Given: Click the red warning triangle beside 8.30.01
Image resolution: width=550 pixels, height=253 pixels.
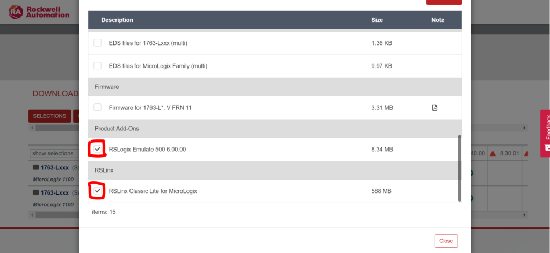Looking at the screenshot, I should pyautogui.click(x=493, y=153).
